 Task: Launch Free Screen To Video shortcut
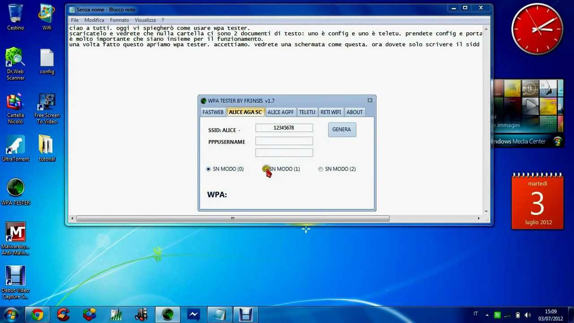47,109
